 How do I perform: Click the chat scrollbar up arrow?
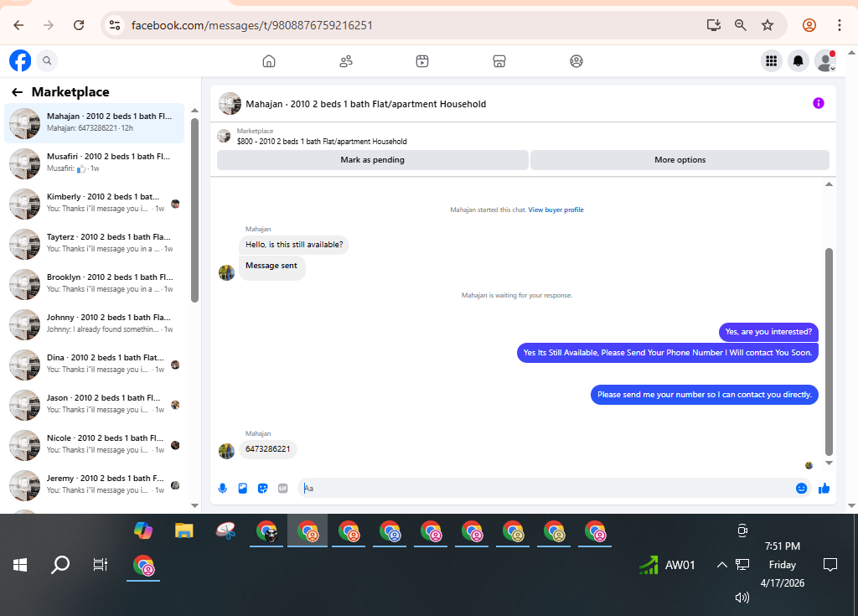(829, 184)
